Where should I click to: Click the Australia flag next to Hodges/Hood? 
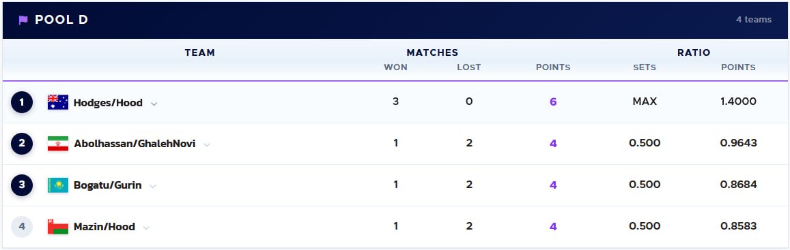[x=58, y=102]
